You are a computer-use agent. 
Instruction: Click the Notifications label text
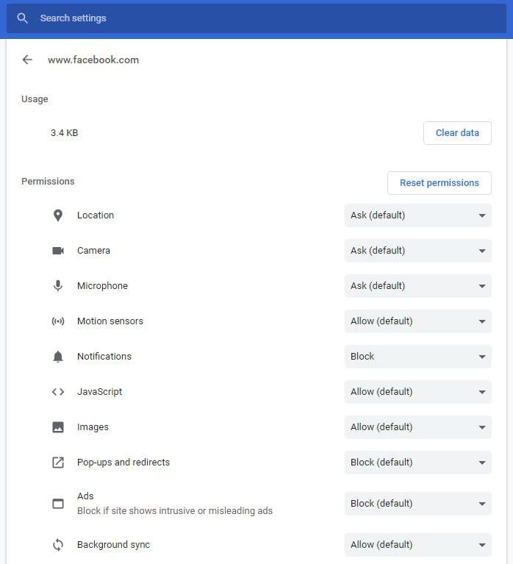coord(104,356)
